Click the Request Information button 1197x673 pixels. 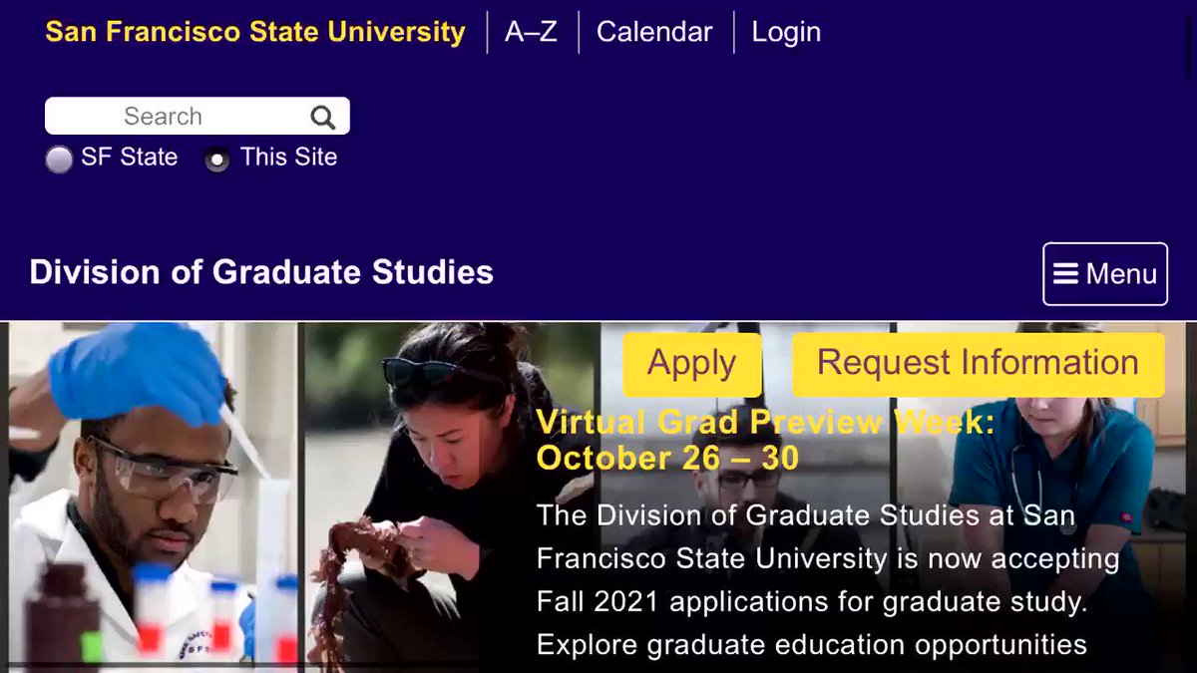tap(978, 364)
